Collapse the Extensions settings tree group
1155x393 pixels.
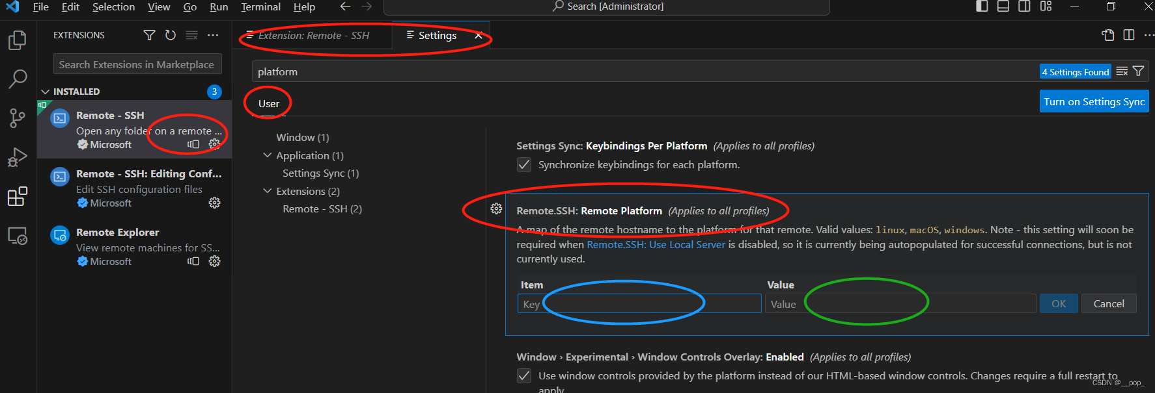267,191
